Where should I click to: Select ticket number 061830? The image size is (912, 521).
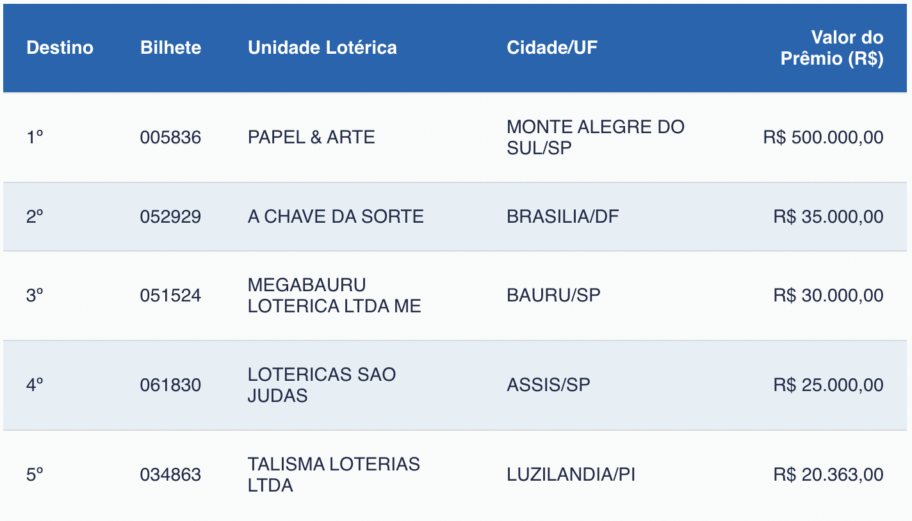(170, 385)
